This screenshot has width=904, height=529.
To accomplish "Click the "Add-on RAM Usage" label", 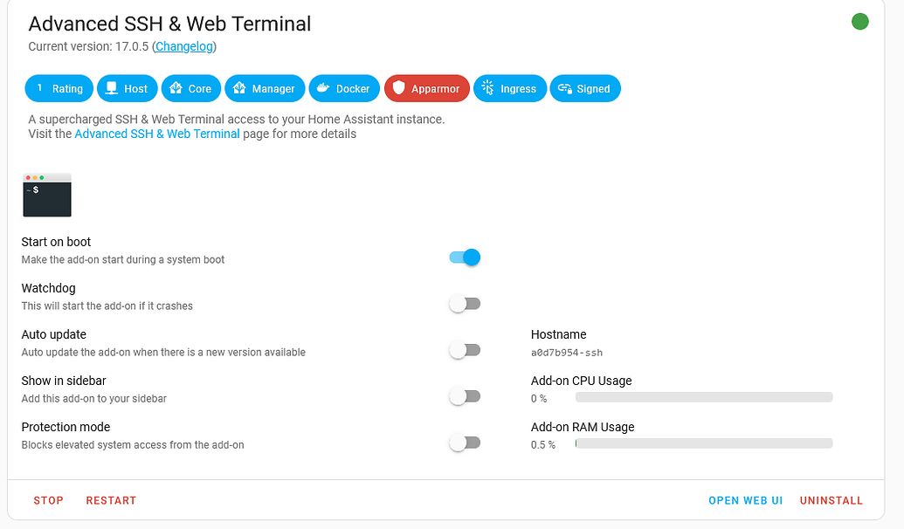I will (x=583, y=427).
